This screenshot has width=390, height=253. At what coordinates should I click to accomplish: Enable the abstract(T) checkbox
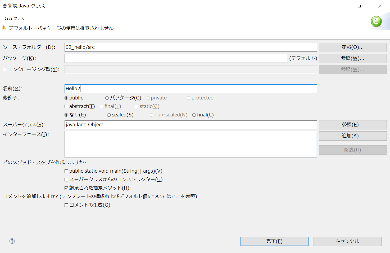pyautogui.click(x=66, y=106)
